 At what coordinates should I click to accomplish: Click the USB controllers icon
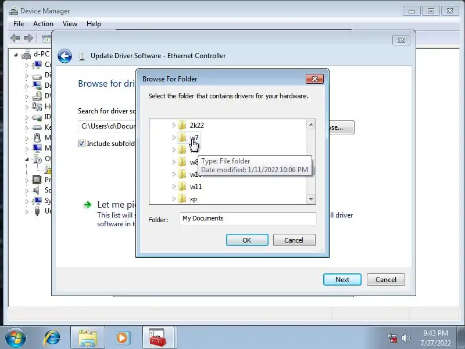[37, 211]
